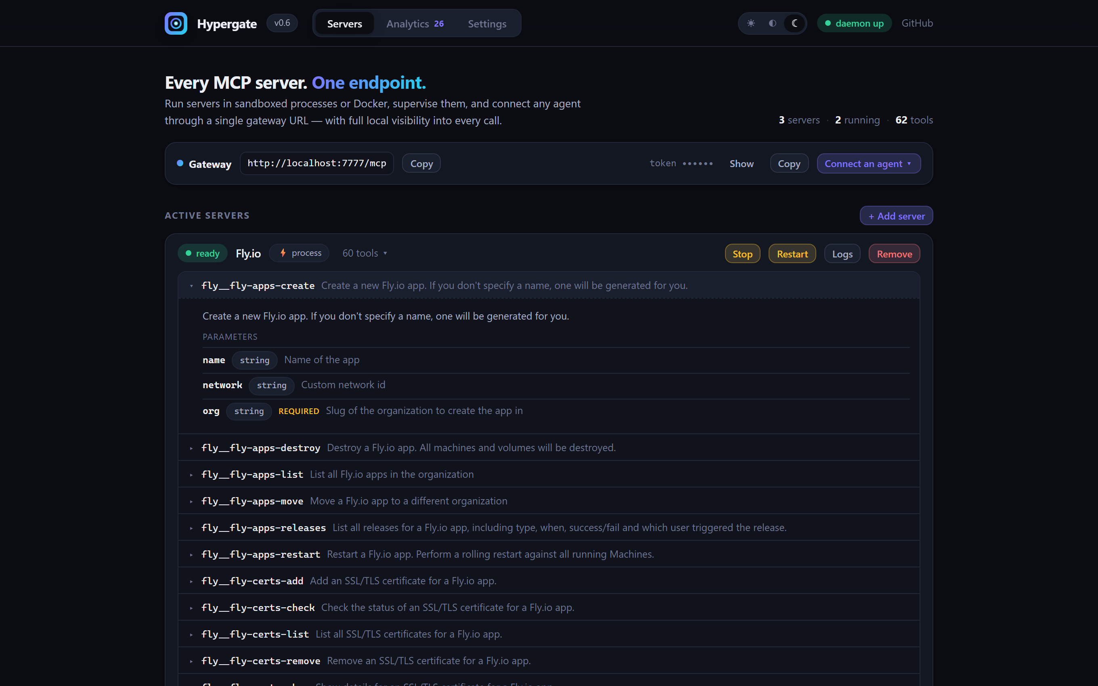Click the Add server button
The width and height of the screenshot is (1098, 686).
point(896,215)
